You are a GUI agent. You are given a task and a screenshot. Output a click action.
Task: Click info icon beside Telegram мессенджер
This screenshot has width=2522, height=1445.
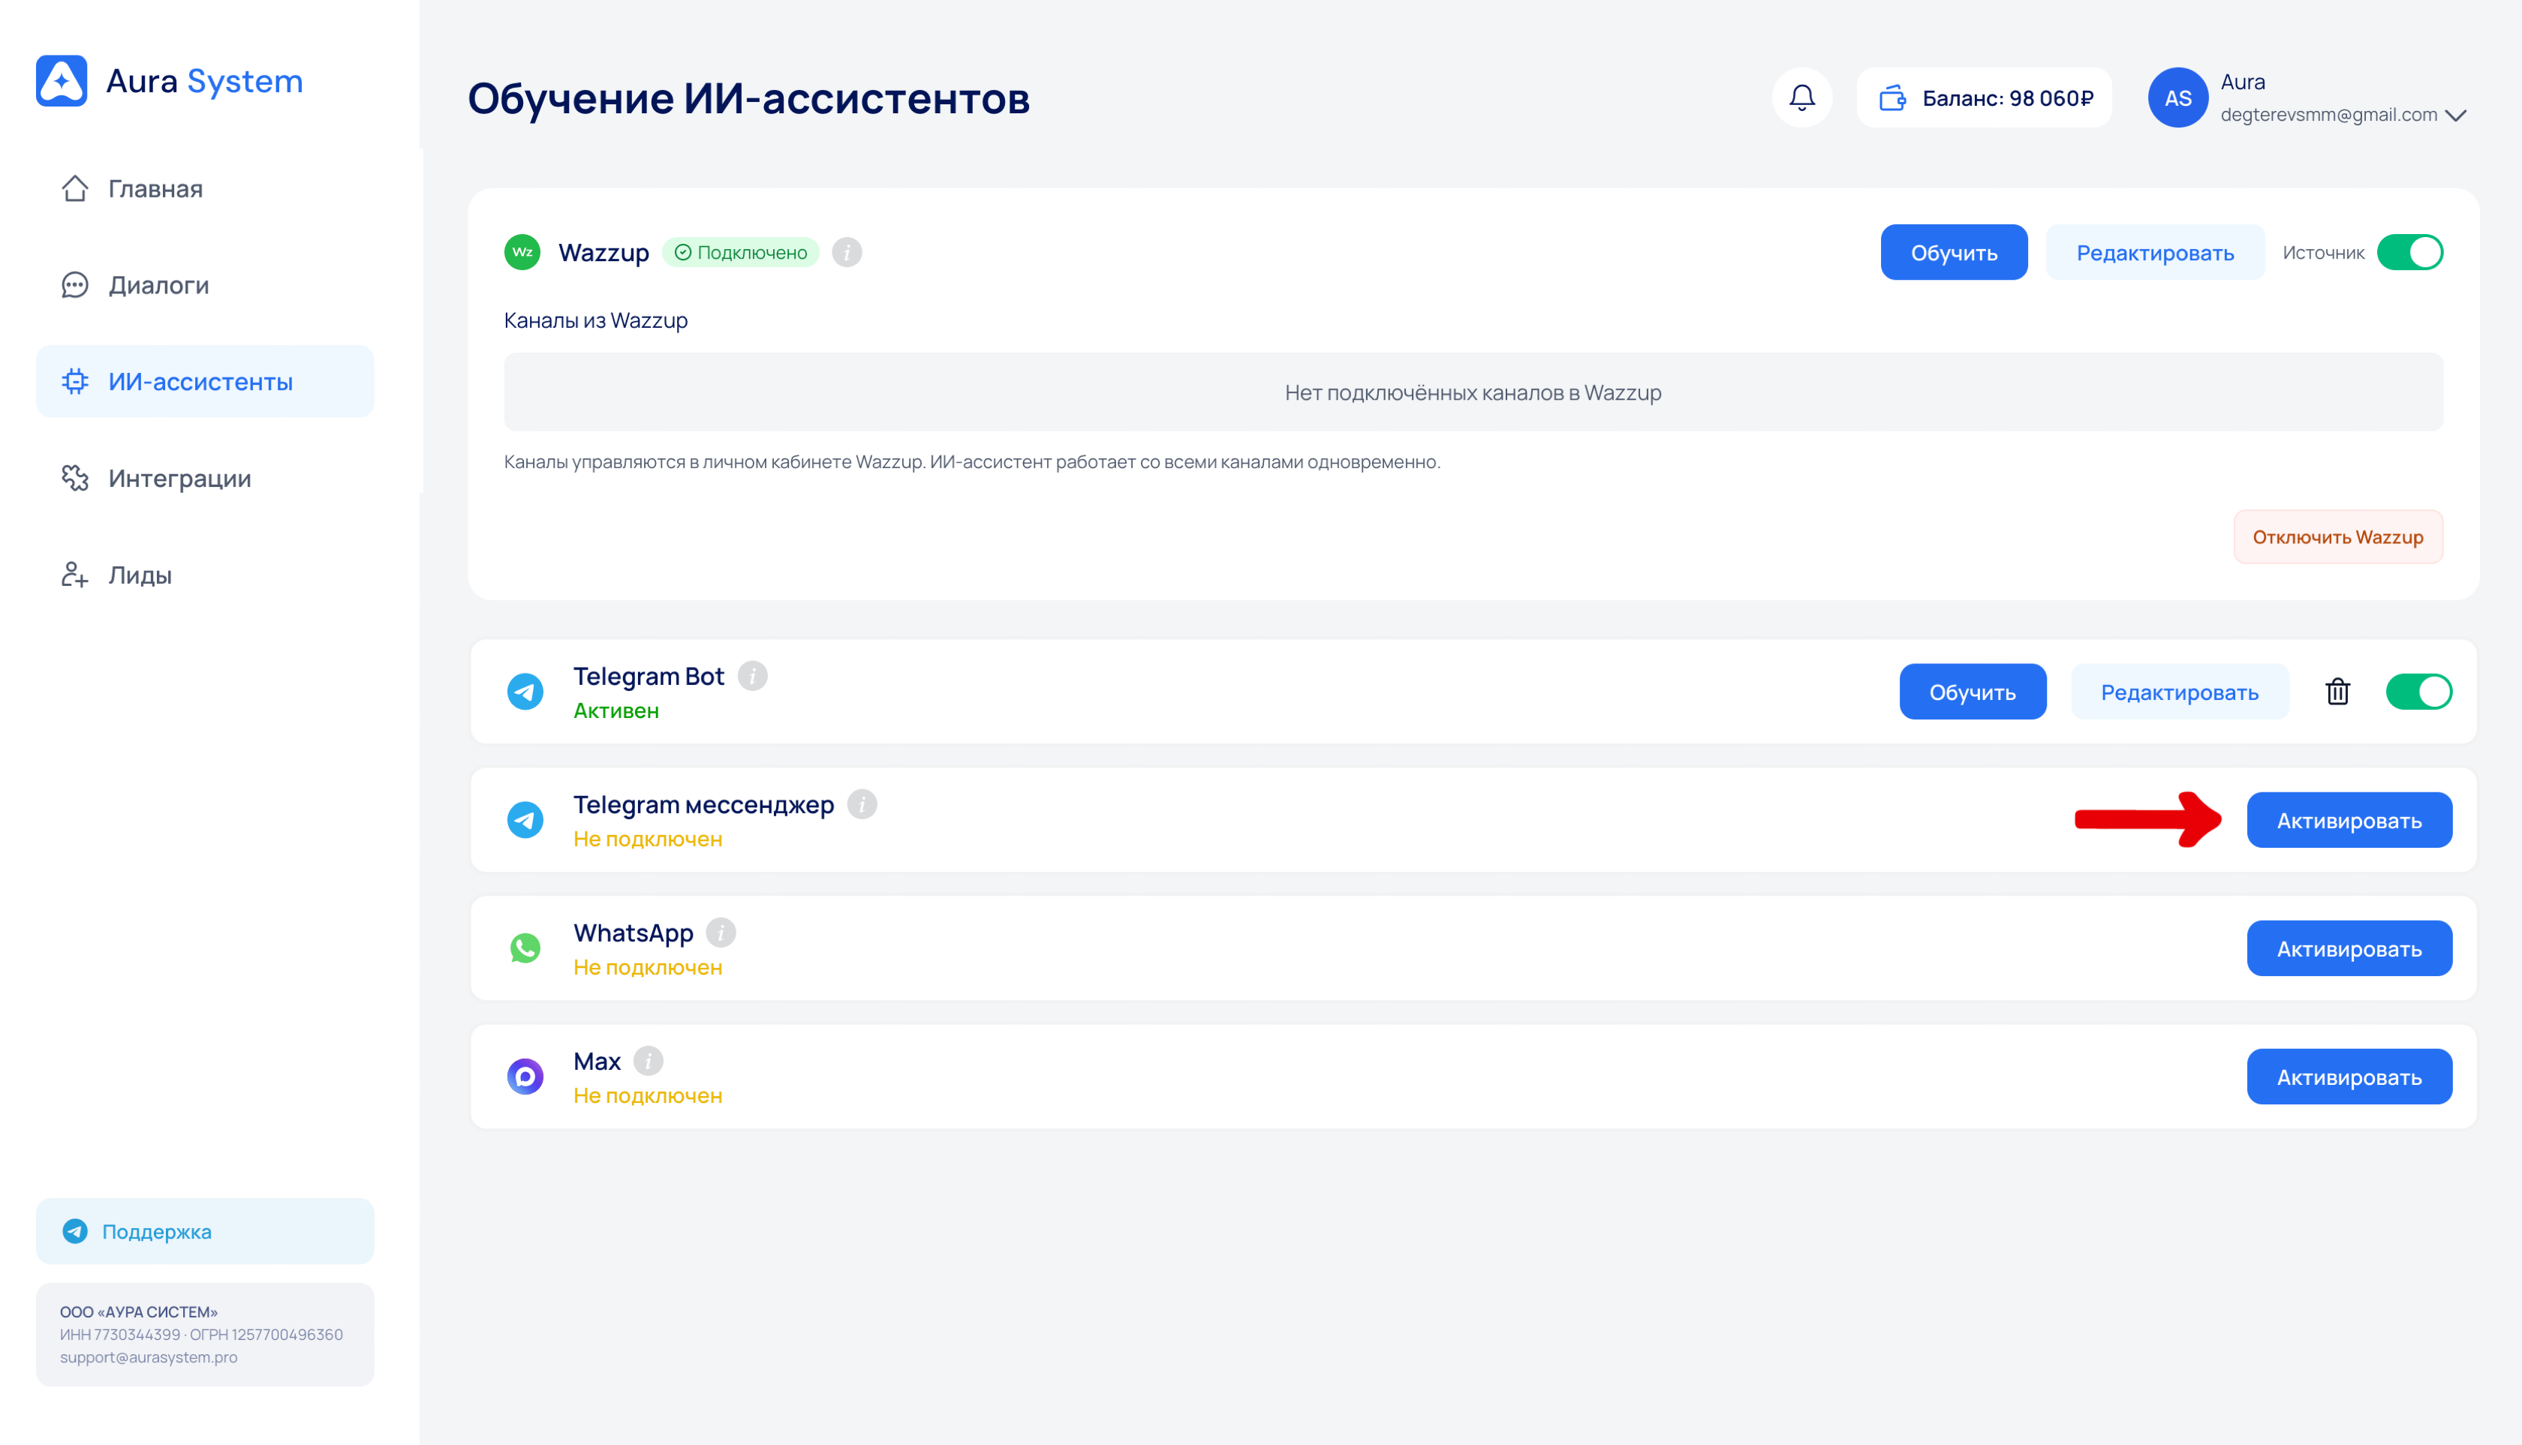(x=861, y=804)
